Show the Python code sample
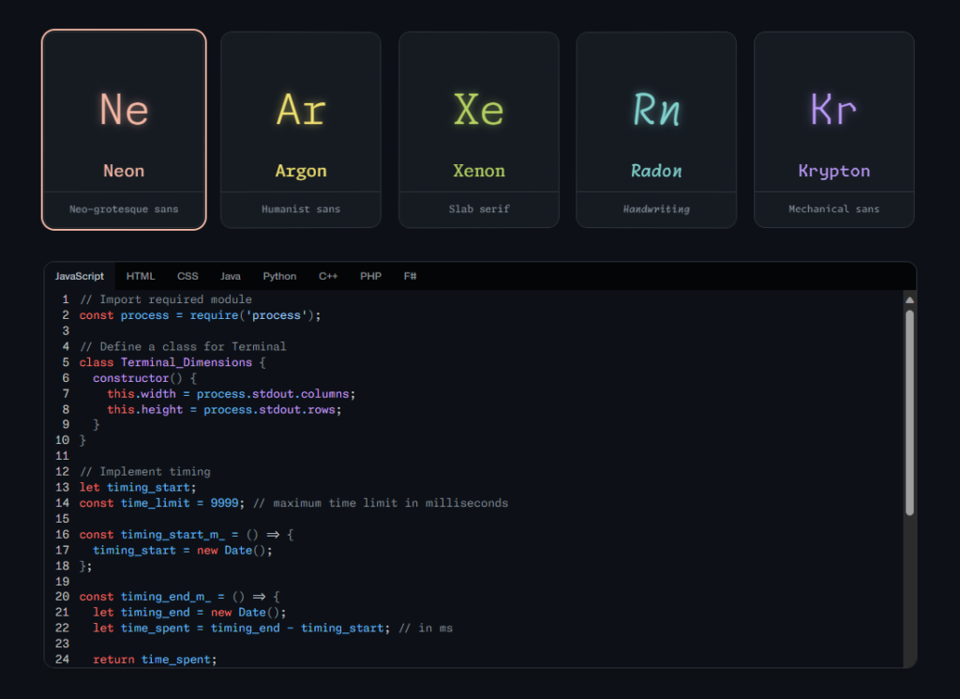The image size is (960, 699). pos(279,276)
